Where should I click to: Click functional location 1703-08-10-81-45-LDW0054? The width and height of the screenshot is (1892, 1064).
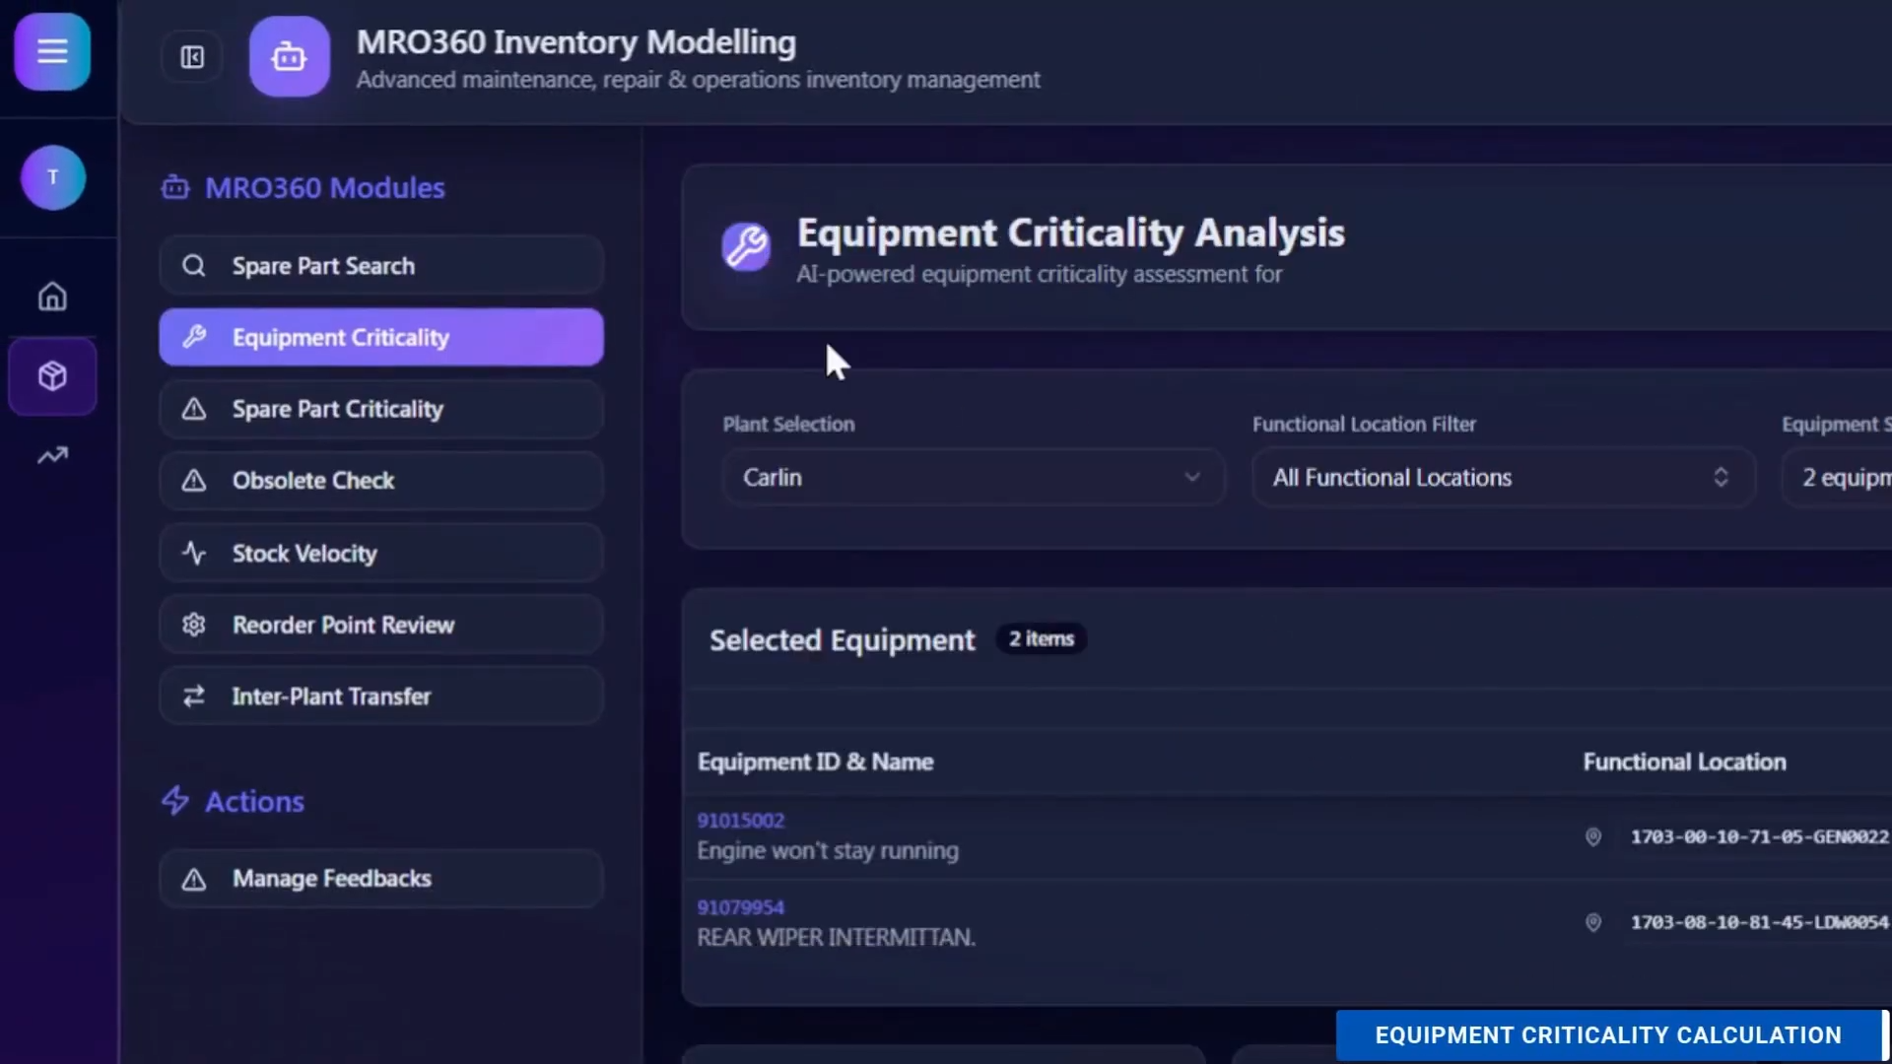(1759, 922)
